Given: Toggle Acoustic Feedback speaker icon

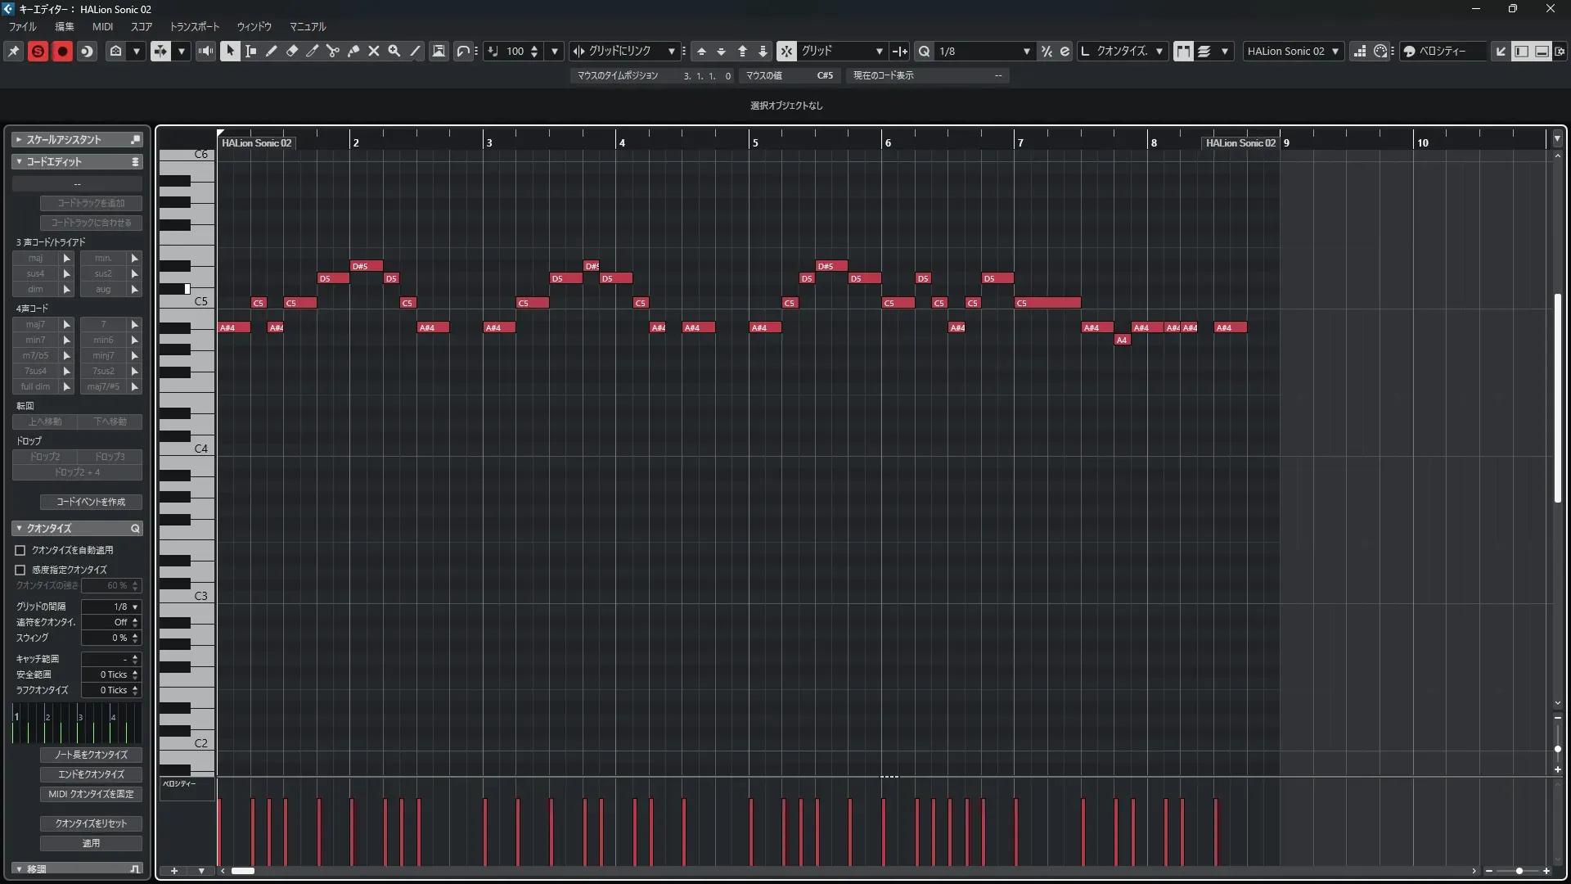Looking at the screenshot, I should pos(205,51).
